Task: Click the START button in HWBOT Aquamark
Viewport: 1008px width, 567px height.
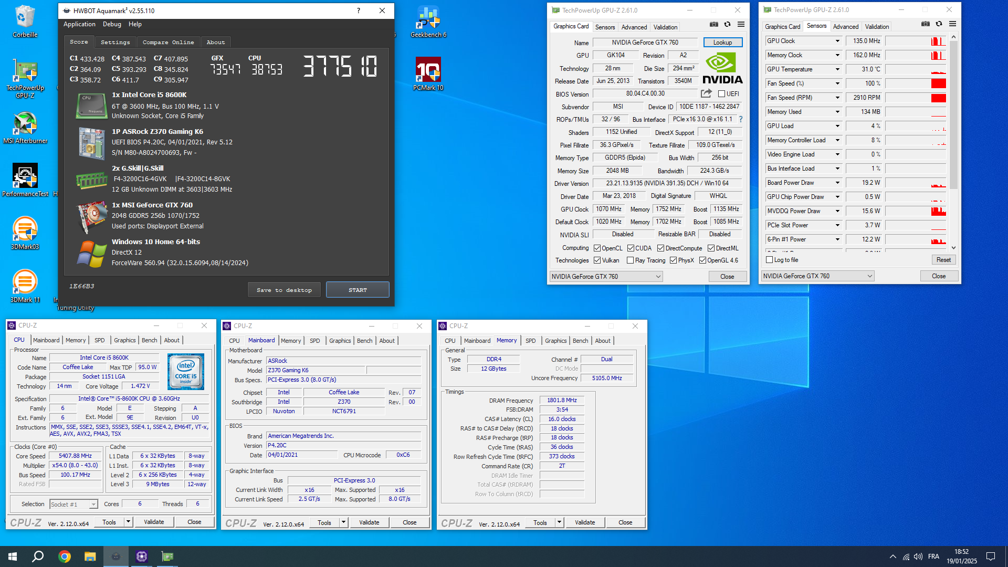Action: tap(358, 290)
